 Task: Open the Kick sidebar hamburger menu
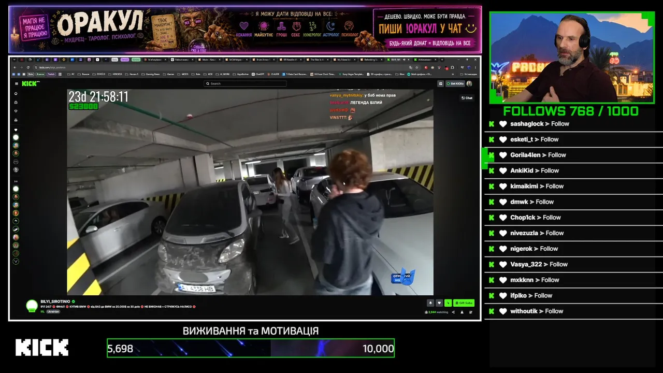click(17, 83)
